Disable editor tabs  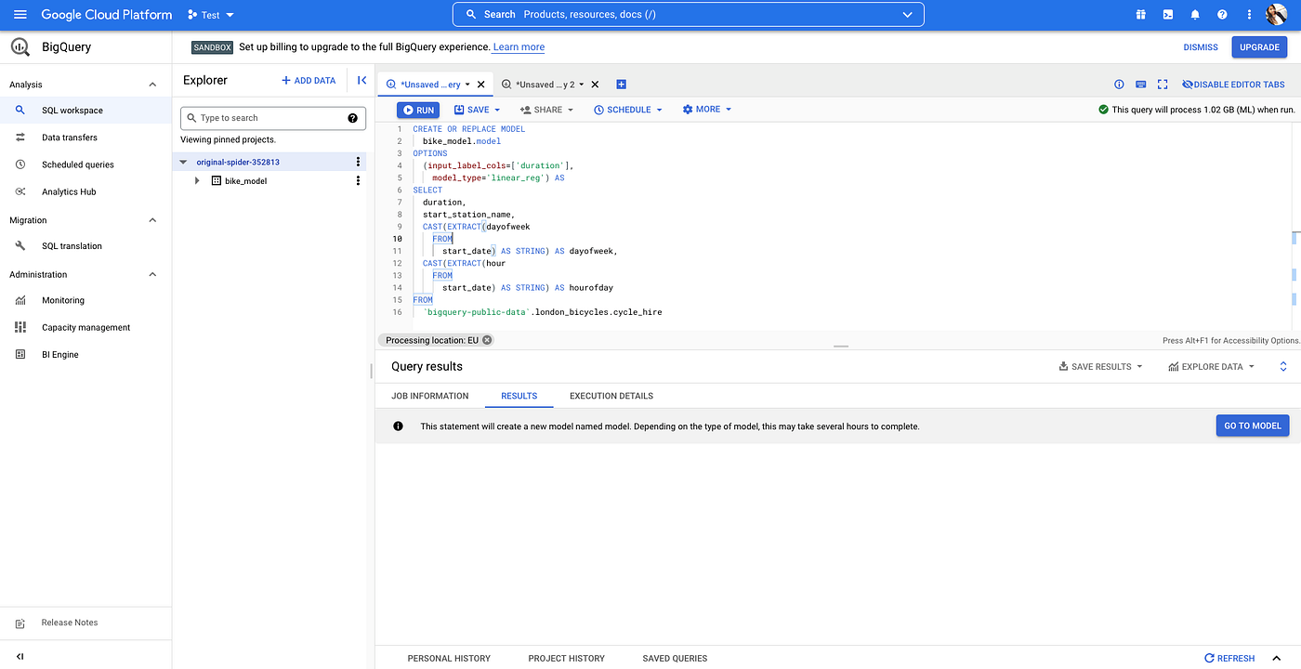coord(1233,84)
